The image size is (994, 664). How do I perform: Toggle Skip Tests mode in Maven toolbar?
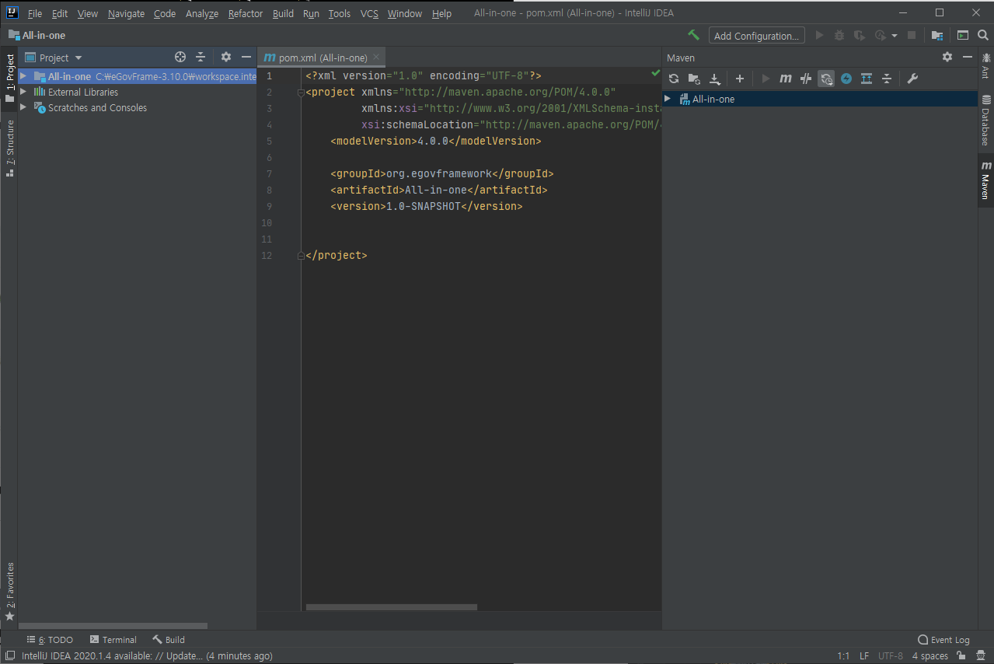(x=805, y=78)
